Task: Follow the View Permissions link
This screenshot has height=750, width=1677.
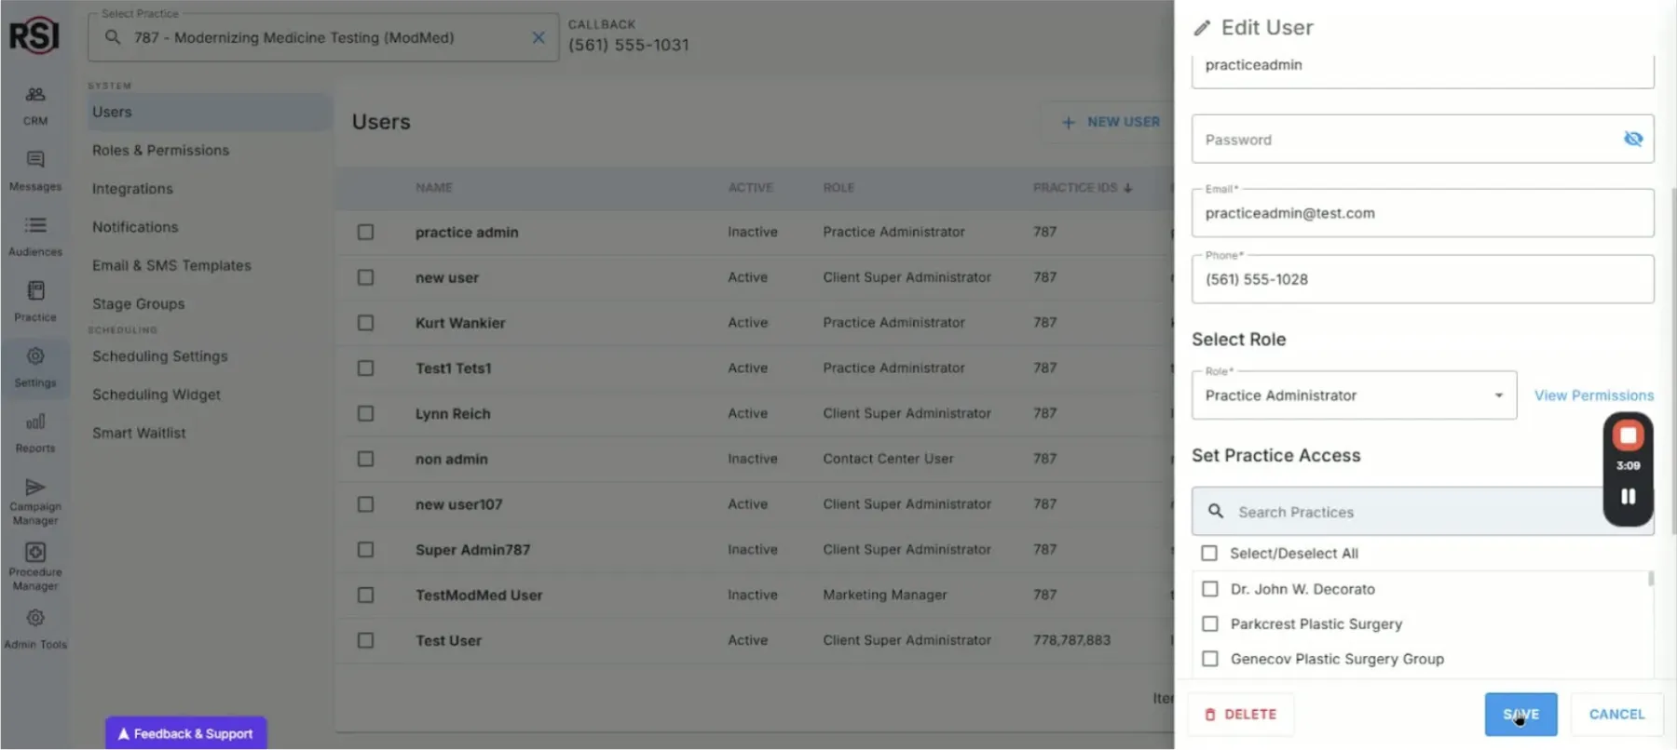Action: (x=1593, y=395)
